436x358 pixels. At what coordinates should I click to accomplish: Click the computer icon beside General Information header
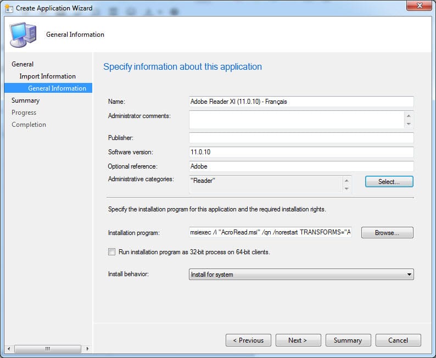(23, 35)
